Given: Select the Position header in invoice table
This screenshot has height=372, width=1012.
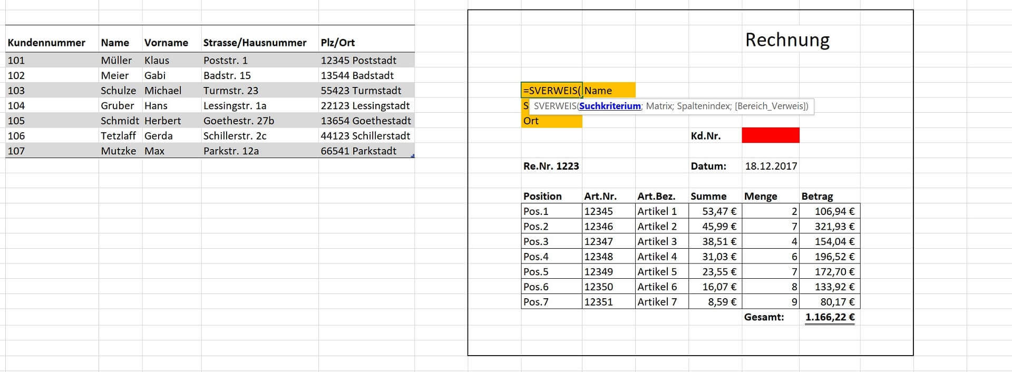Looking at the screenshot, I should pos(552,196).
